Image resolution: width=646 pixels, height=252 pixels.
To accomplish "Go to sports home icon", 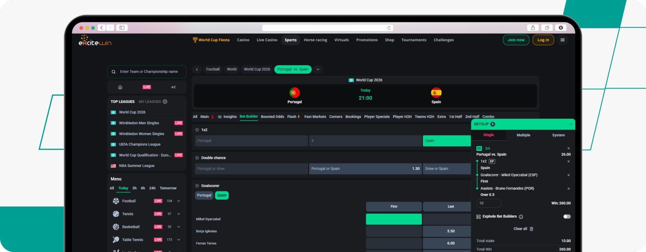I will click(x=120, y=87).
